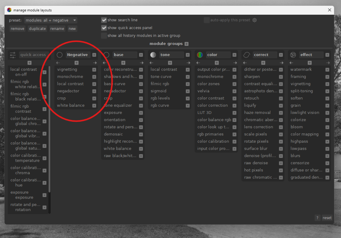
Task: Remove the color group
Action: pos(234,55)
